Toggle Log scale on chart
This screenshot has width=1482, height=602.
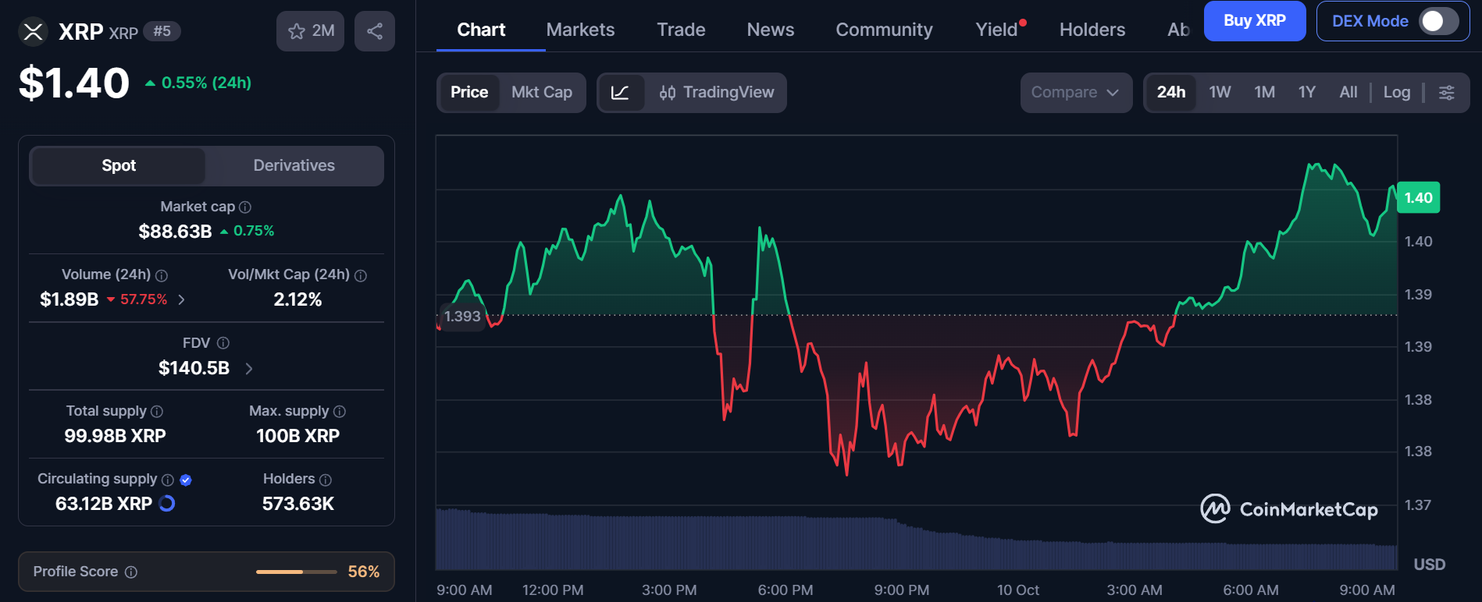1397,93
